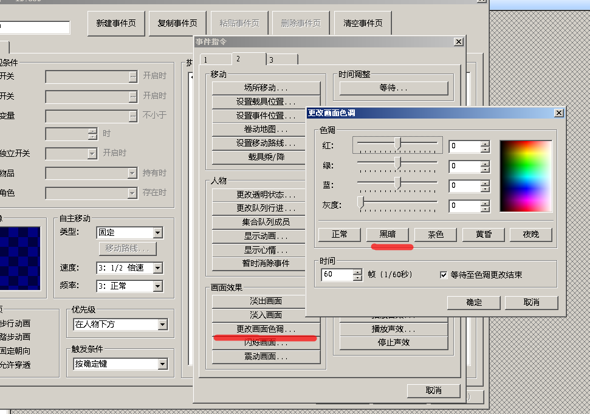Screen dimensions: 590x414
Task: Apply the 黄昏 tone preset
Action: coord(484,235)
